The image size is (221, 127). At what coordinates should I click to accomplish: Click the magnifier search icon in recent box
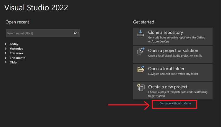tap(75, 33)
